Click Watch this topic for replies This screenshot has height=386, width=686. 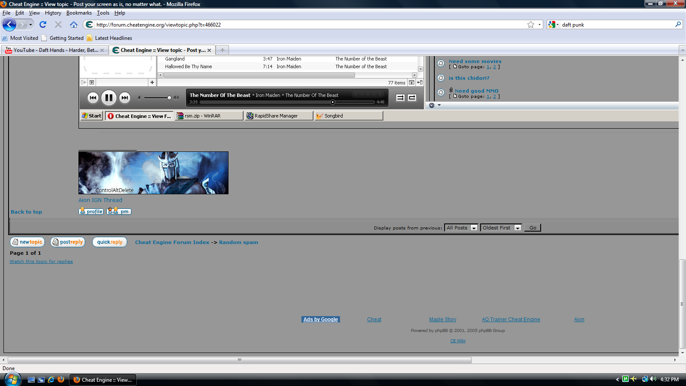pos(41,261)
